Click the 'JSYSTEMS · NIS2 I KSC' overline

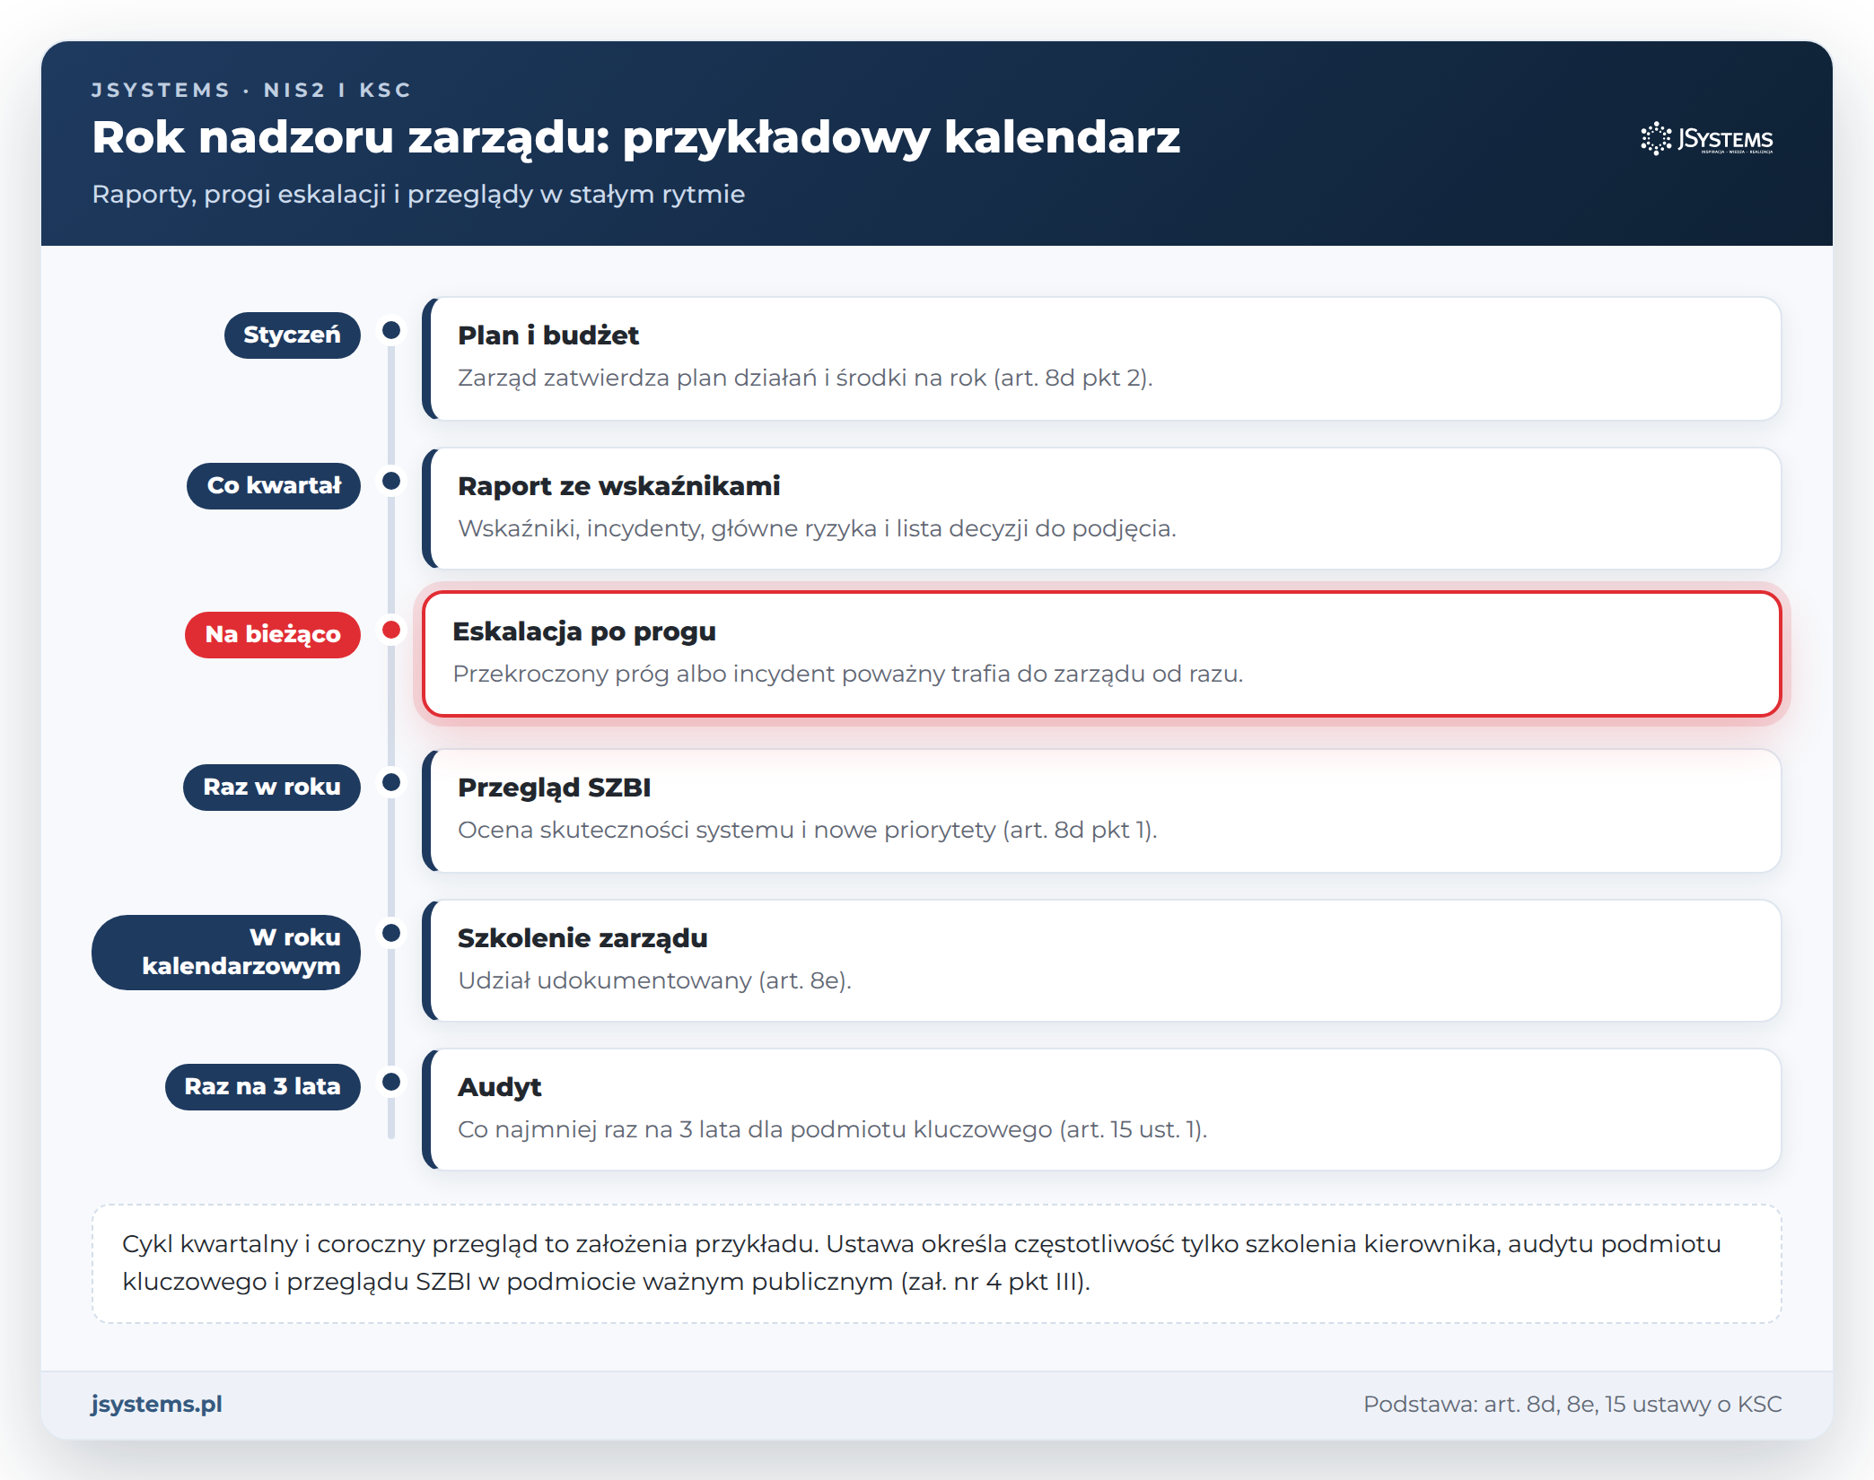pos(251,90)
